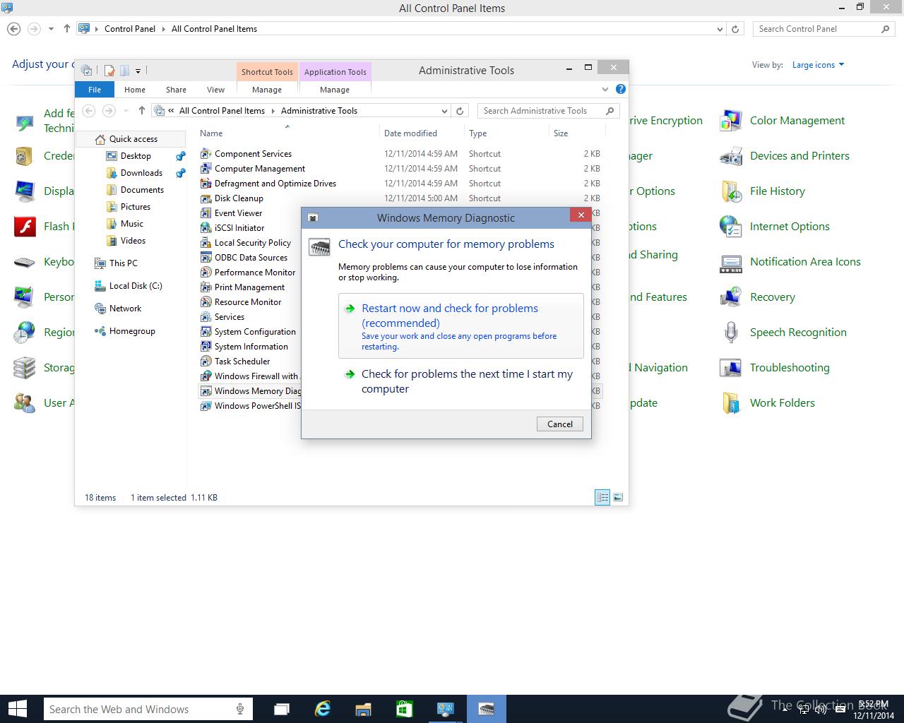
Task: Open the File menu tab
Action: pyautogui.click(x=95, y=90)
